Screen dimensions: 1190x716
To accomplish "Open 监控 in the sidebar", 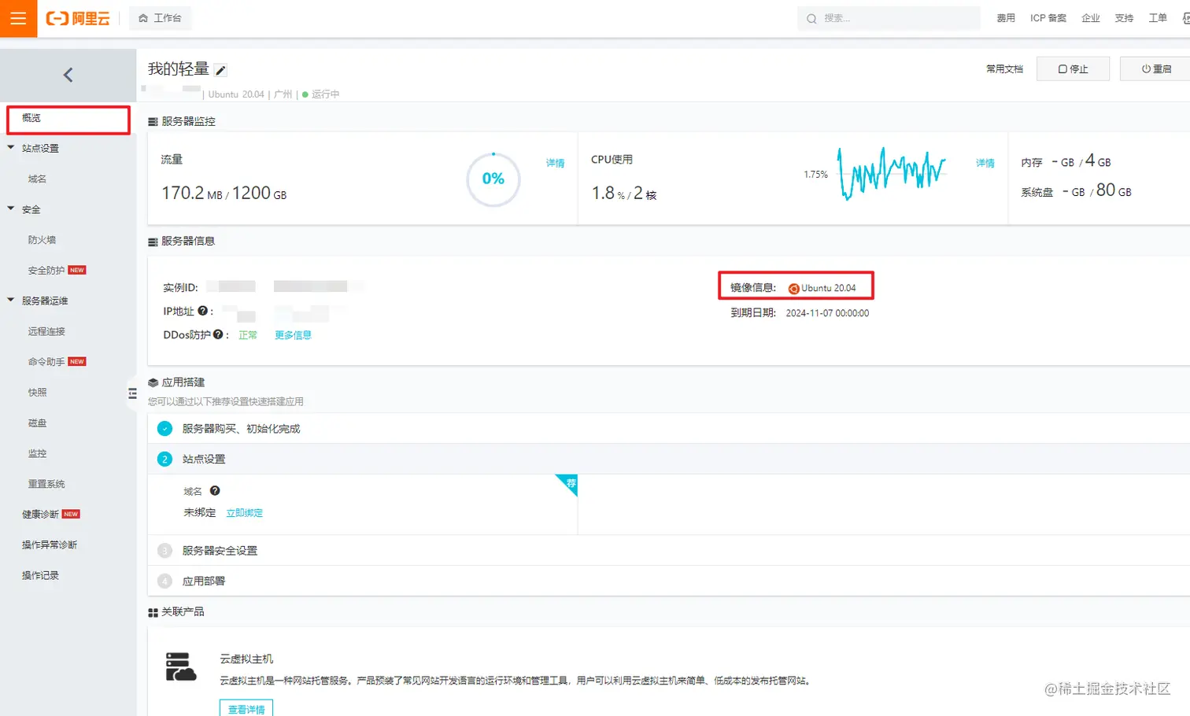I will click(38, 453).
